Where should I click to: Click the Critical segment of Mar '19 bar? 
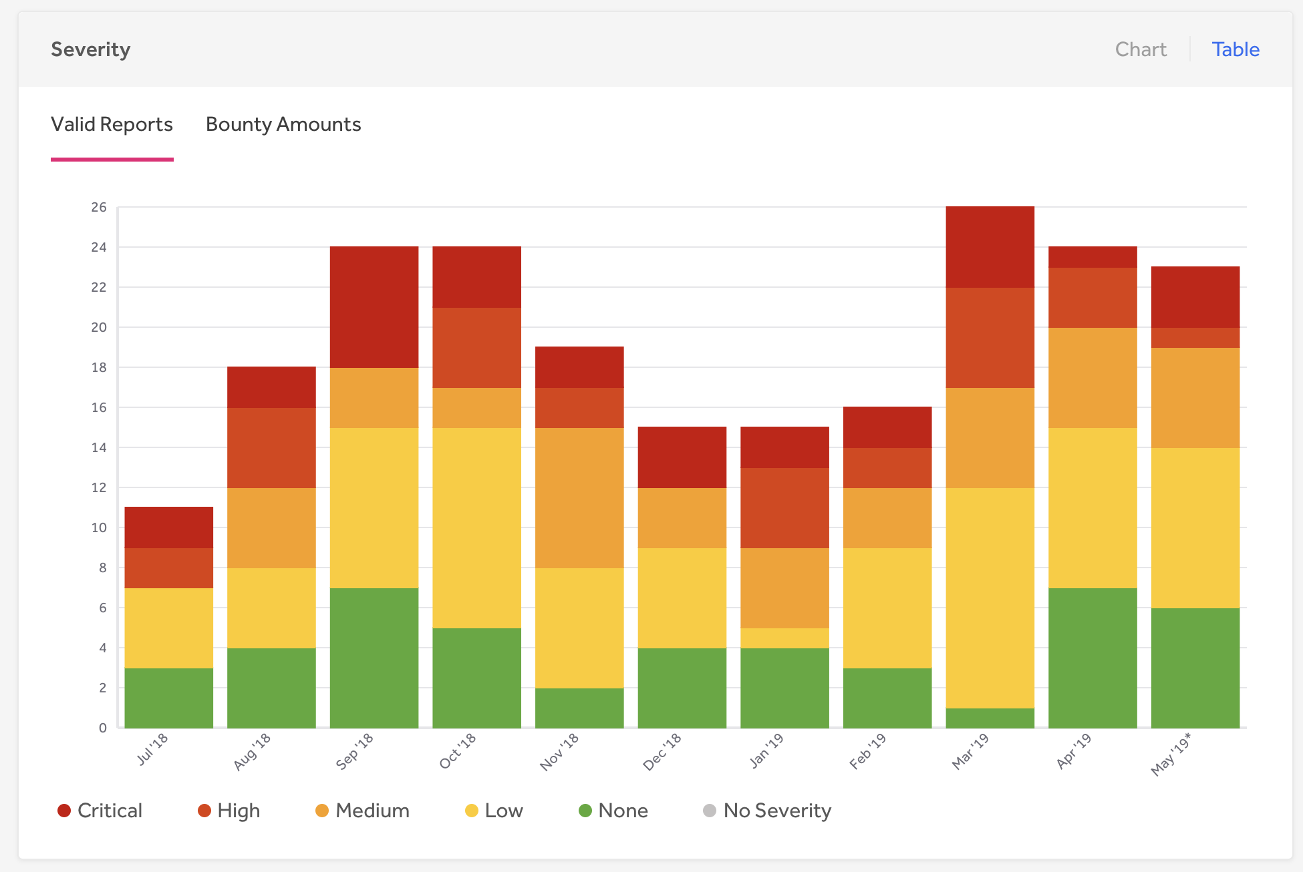click(990, 247)
